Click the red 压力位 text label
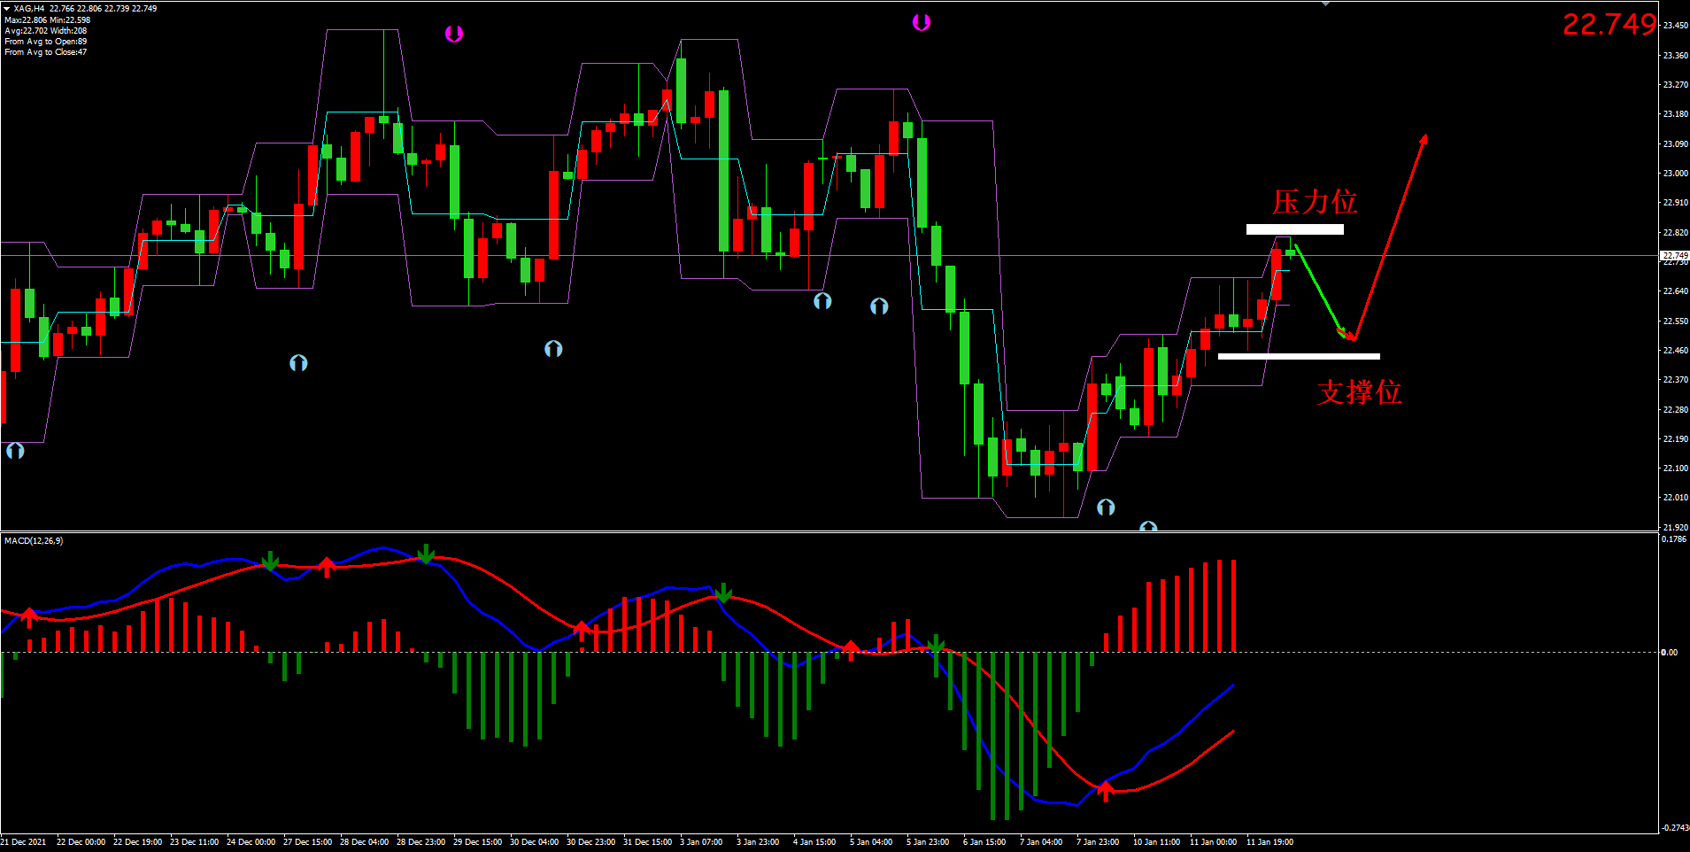1690x852 pixels. (1314, 202)
